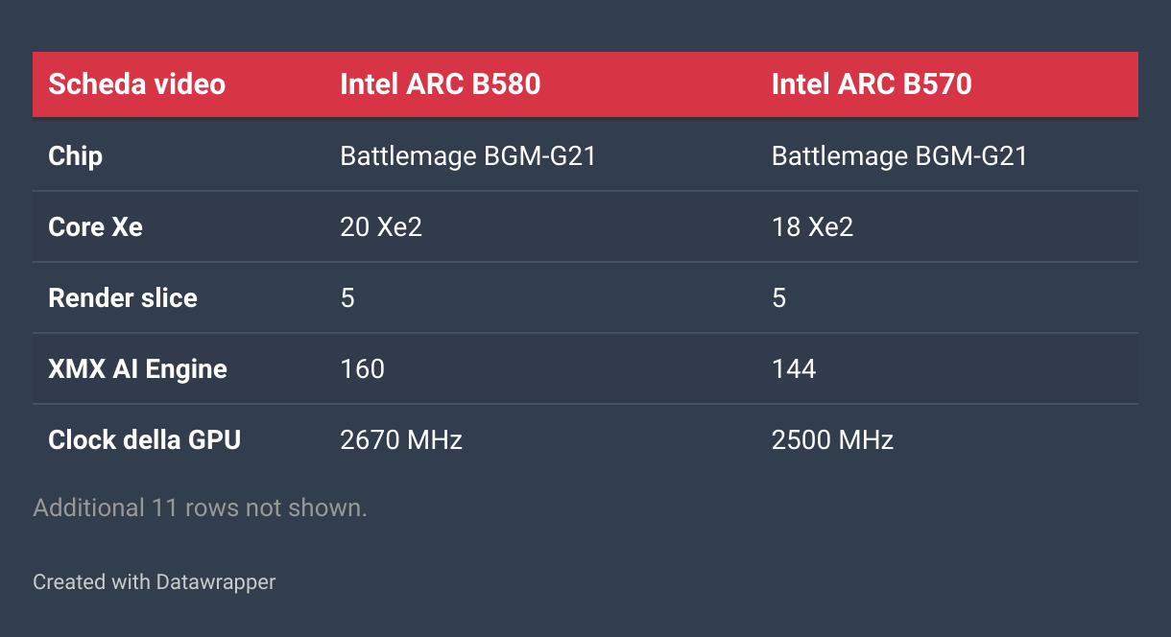This screenshot has width=1171, height=637.
Task: Select the Intel ARC B580 column header
Action: pos(441,84)
